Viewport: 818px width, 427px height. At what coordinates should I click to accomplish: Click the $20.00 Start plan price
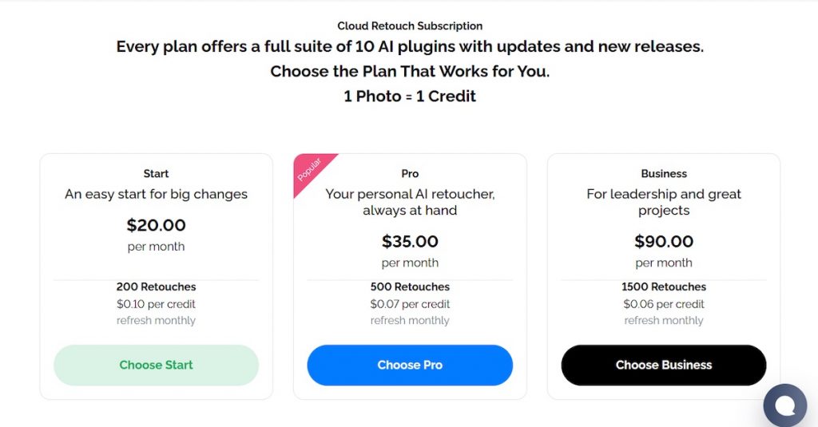pyautogui.click(x=156, y=225)
